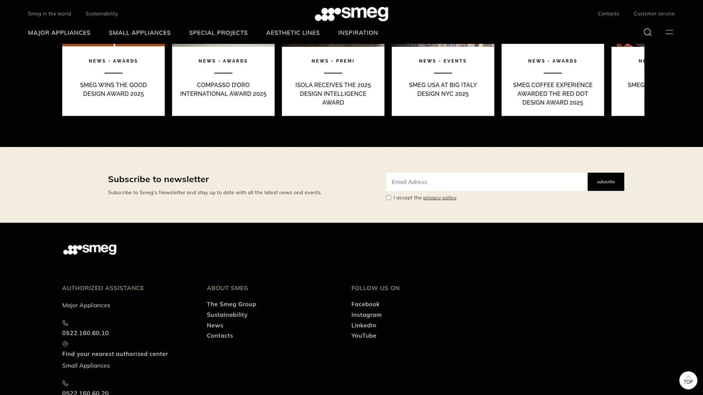
Task: Open the Special Projects menu item
Action: tap(218, 33)
